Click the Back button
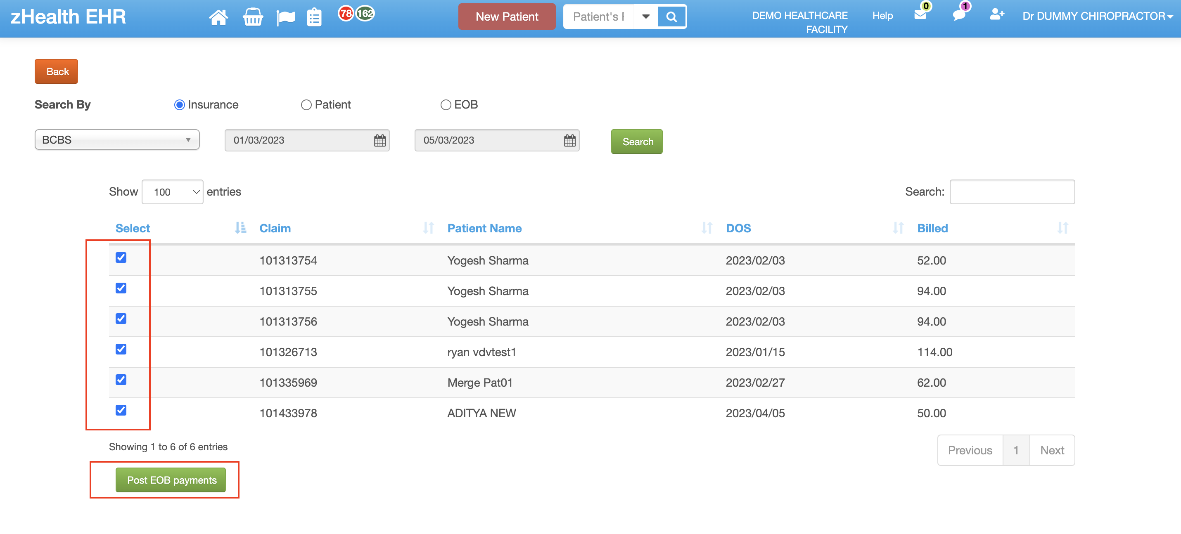 [x=57, y=71]
